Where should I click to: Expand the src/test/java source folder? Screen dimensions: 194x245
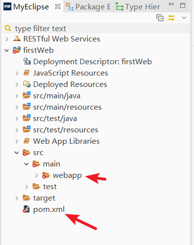pos(17,119)
